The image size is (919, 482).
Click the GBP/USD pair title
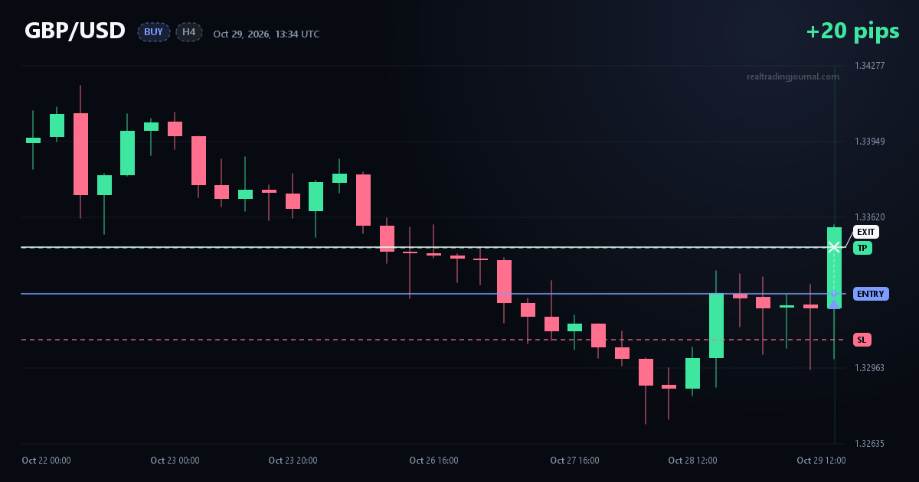tap(75, 31)
